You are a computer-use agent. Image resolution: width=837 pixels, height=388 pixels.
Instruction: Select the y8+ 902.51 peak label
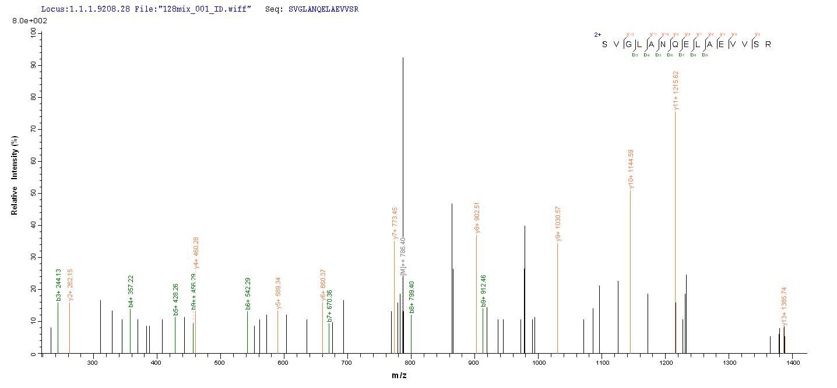tap(477, 218)
